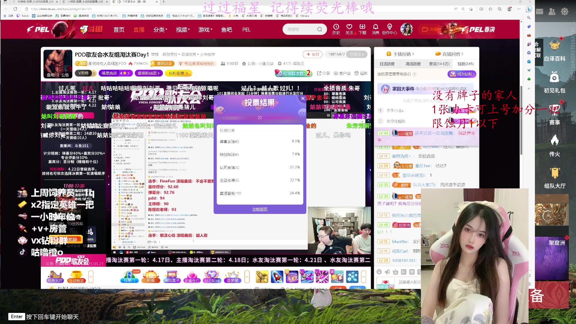This screenshot has height=324, width=576.
Task: Click the magnifier icon in the search bar
Action: (319, 29)
